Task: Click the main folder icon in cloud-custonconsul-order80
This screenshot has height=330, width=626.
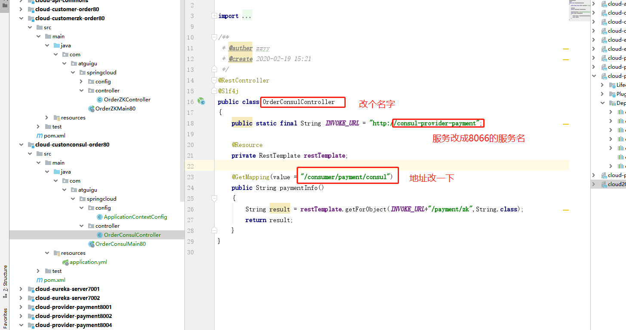Action: pos(48,163)
